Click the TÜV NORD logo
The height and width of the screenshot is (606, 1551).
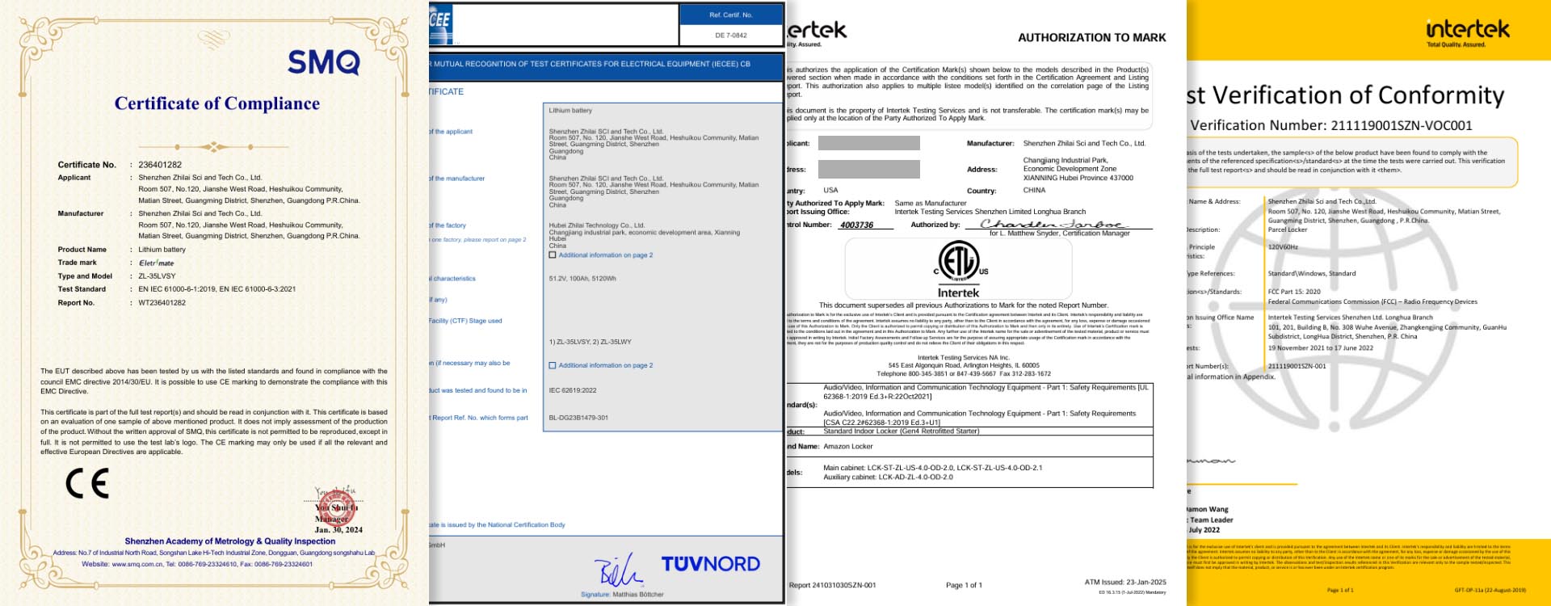710,564
